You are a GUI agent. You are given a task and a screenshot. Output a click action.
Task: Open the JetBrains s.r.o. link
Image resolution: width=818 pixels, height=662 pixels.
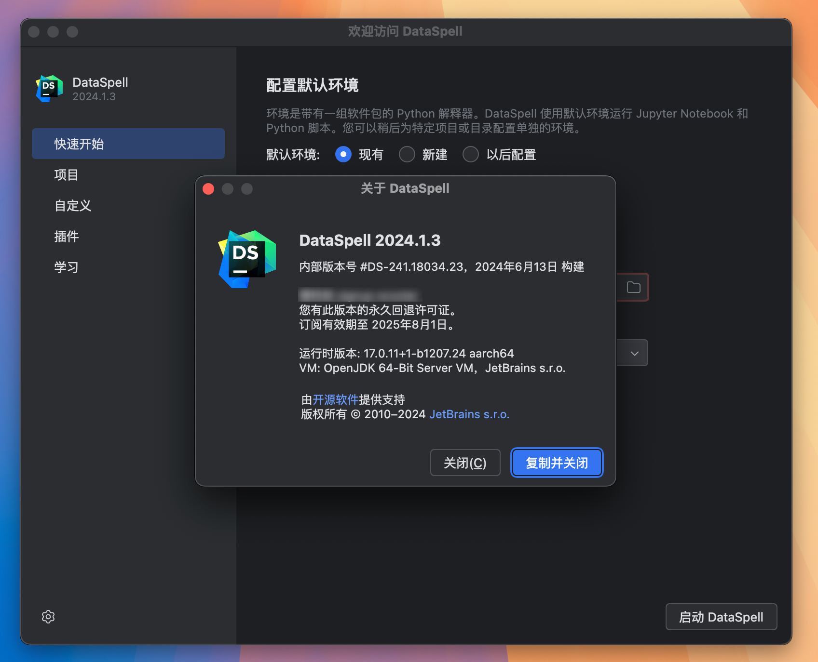469,414
